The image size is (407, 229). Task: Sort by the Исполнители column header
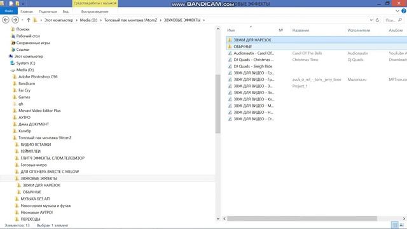[x=359, y=31]
